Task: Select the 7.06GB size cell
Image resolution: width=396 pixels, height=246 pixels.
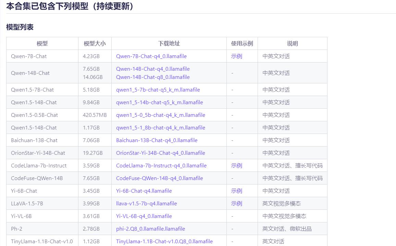Action: point(95,140)
